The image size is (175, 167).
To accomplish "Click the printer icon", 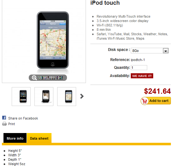I will tap(4, 124).
